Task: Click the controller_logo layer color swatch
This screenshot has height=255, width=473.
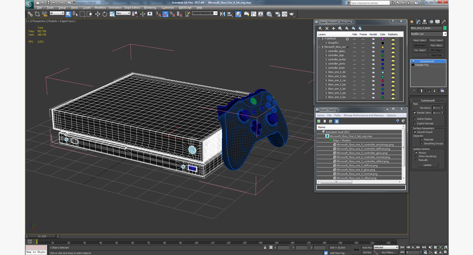Action: pyautogui.click(x=383, y=55)
